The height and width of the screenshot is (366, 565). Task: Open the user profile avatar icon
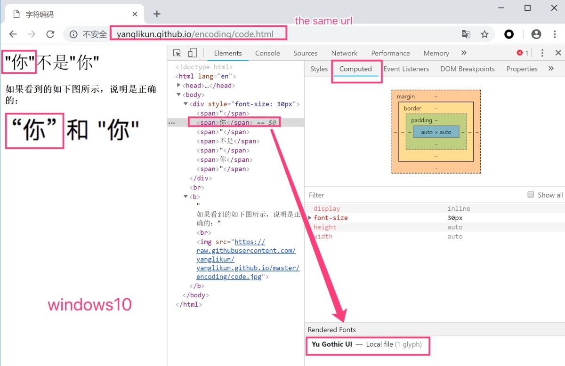(x=536, y=34)
